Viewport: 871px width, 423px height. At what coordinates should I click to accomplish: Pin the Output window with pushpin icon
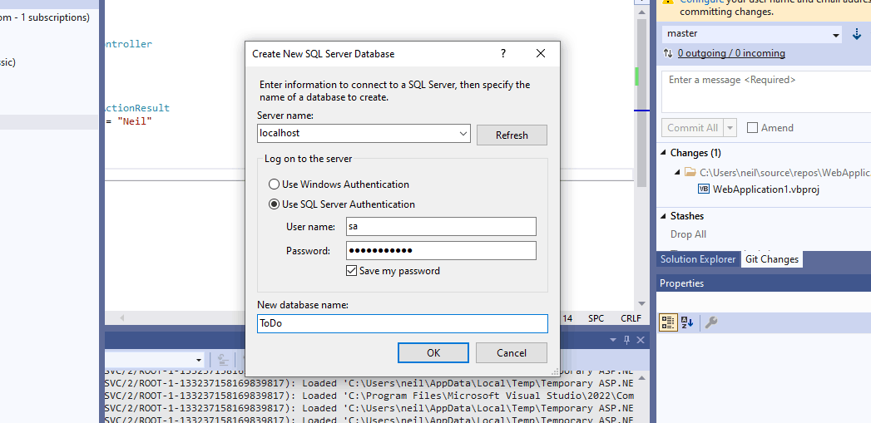627,340
